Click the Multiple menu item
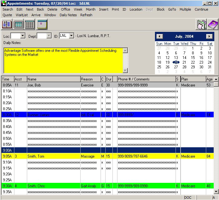This screenshot has height=200, width=219. [x=185, y=9]
